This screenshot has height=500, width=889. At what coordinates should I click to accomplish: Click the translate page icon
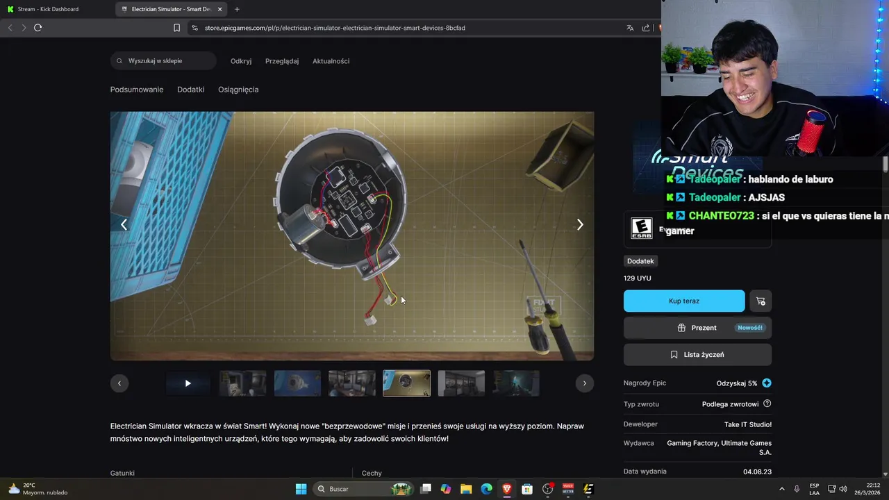tap(630, 28)
